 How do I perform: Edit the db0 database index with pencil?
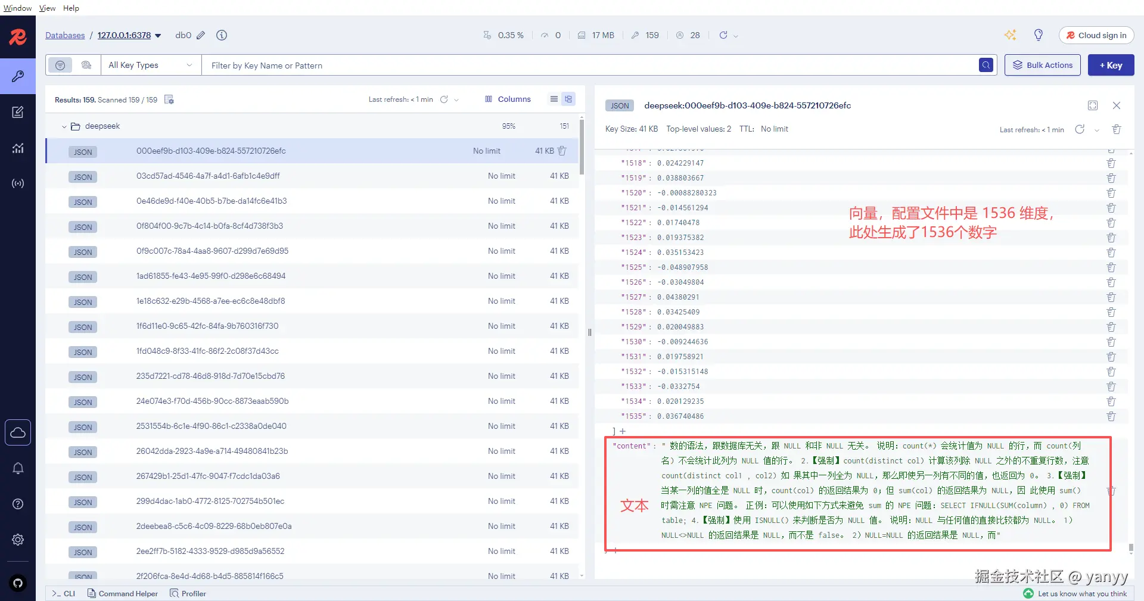[201, 35]
